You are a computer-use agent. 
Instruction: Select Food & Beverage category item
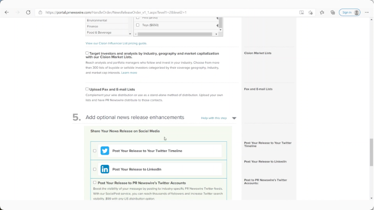click(x=99, y=33)
